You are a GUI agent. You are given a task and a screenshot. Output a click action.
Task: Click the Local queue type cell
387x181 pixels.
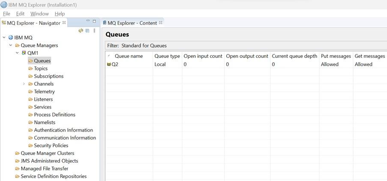click(x=160, y=64)
